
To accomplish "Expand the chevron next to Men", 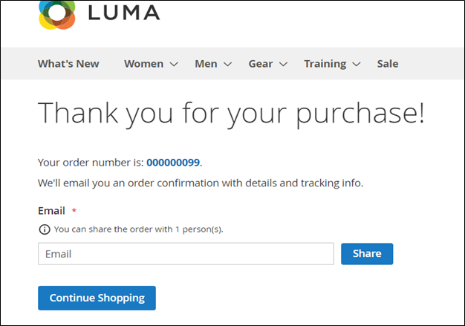I will pyautogui.click(x=227, y=65).
